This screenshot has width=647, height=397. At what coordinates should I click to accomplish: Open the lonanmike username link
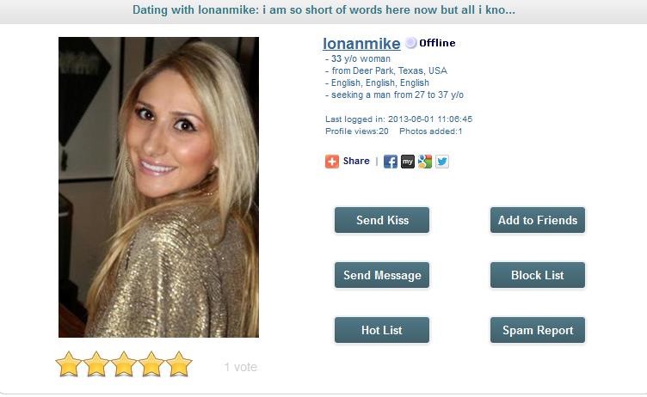pos(361,43)
